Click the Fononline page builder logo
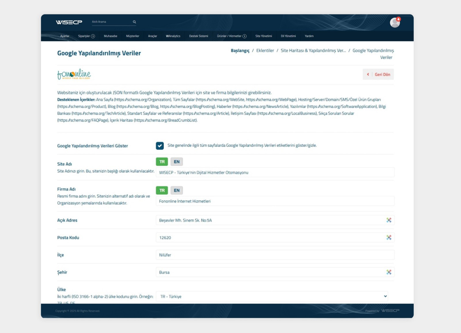 [x=74, y=74]
